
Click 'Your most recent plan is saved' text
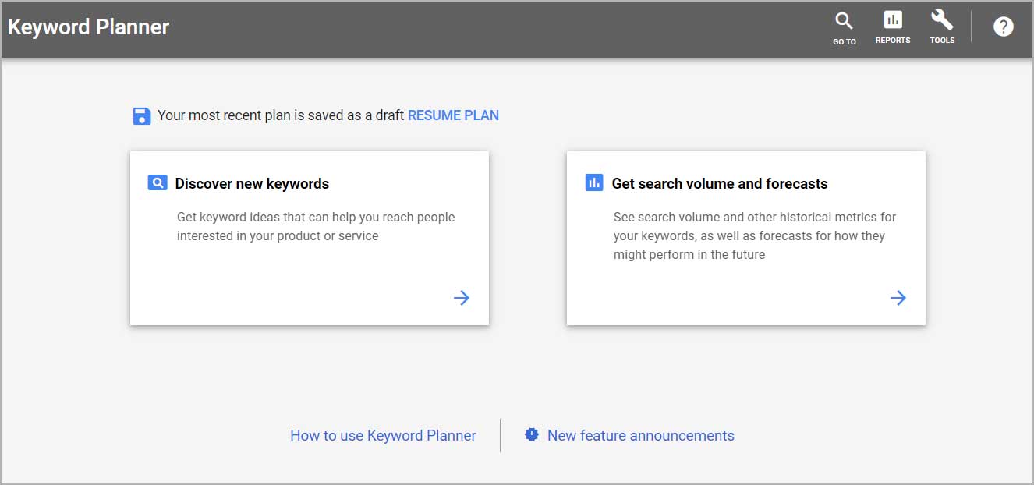tap(281, 115)
